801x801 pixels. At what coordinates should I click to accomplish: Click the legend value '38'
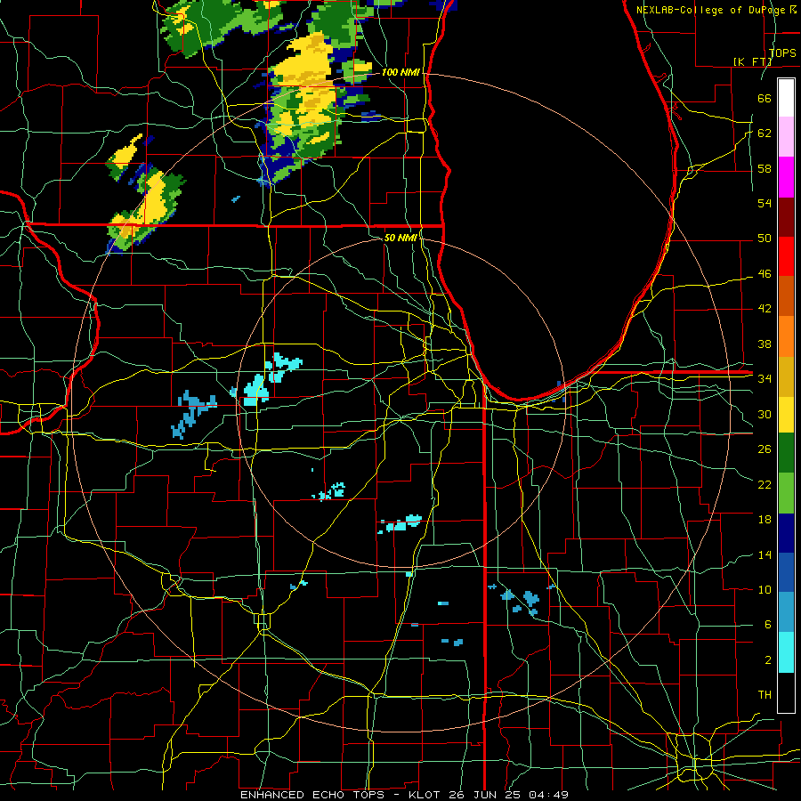[x=765, y=344]
